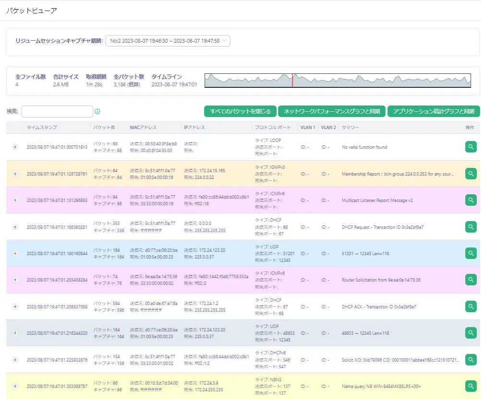Expand the Multicast Listener Report Message v2 row
The image size is (481, 399).
coord(15,200)
